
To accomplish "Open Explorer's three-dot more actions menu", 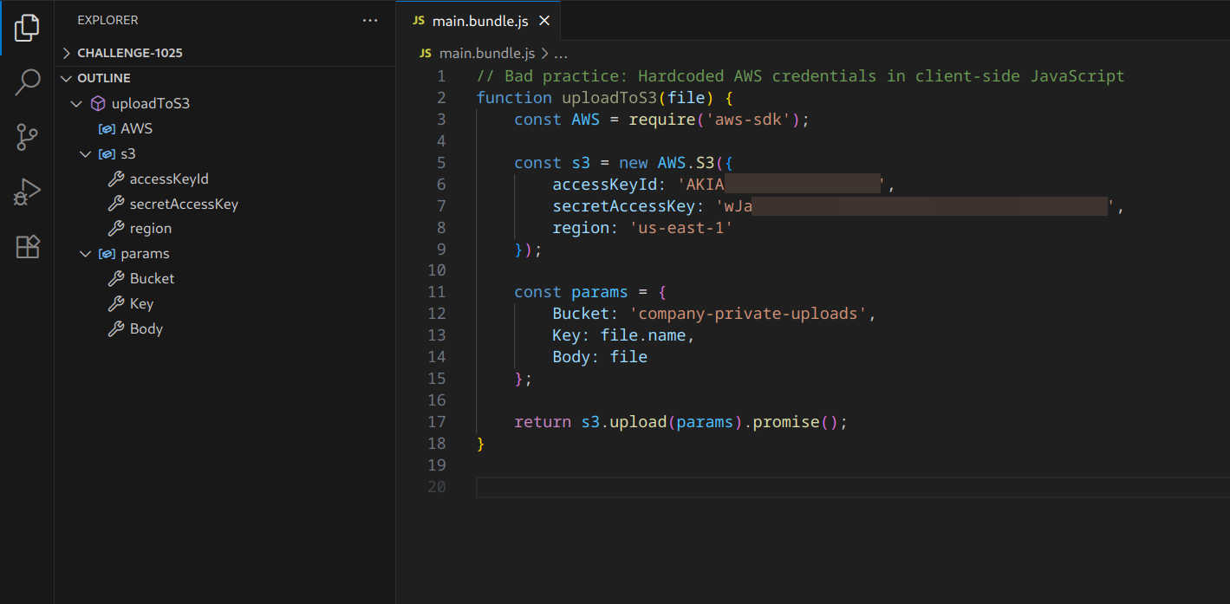I will tap(370, 20).
